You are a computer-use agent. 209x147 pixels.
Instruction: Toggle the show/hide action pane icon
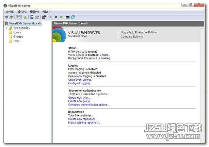[37, 17]
